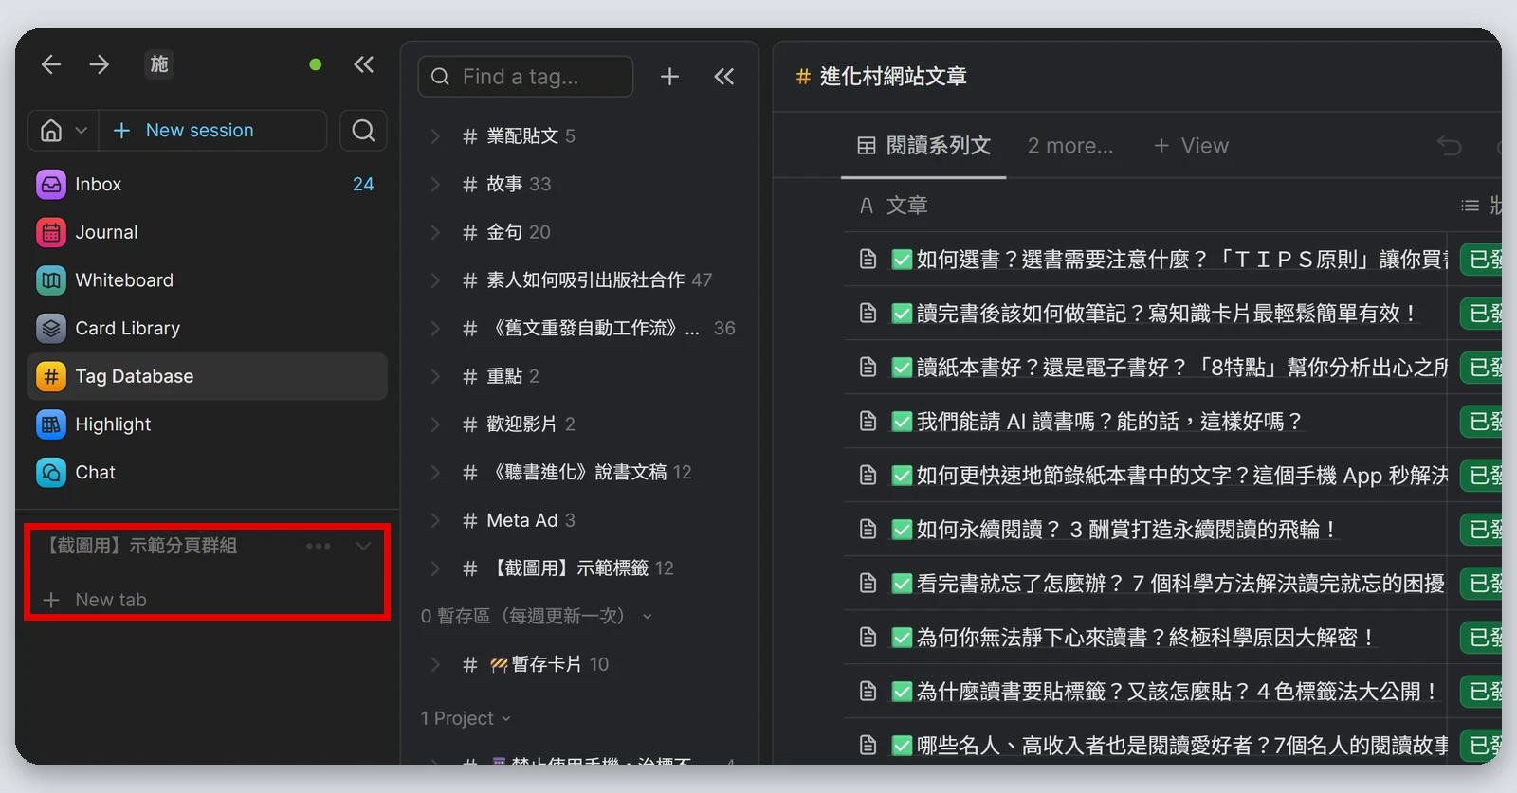Screen dimensions: 1517x793
Task: Expand the Meta Ad tag
Action: (x=435, y=520)
